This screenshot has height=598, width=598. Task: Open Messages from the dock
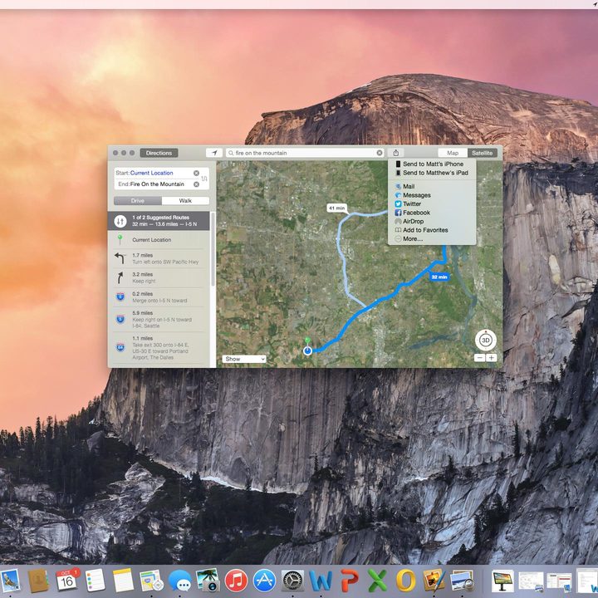179,581
